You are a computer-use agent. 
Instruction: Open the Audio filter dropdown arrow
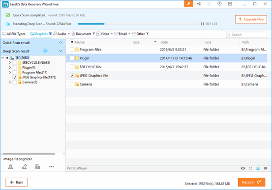(69, 33)
